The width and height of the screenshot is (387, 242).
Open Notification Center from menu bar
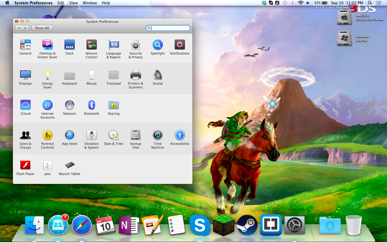pos(379,3)
